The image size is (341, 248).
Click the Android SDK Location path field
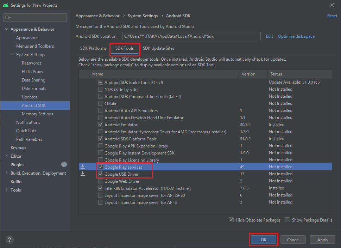click(191, 36)
